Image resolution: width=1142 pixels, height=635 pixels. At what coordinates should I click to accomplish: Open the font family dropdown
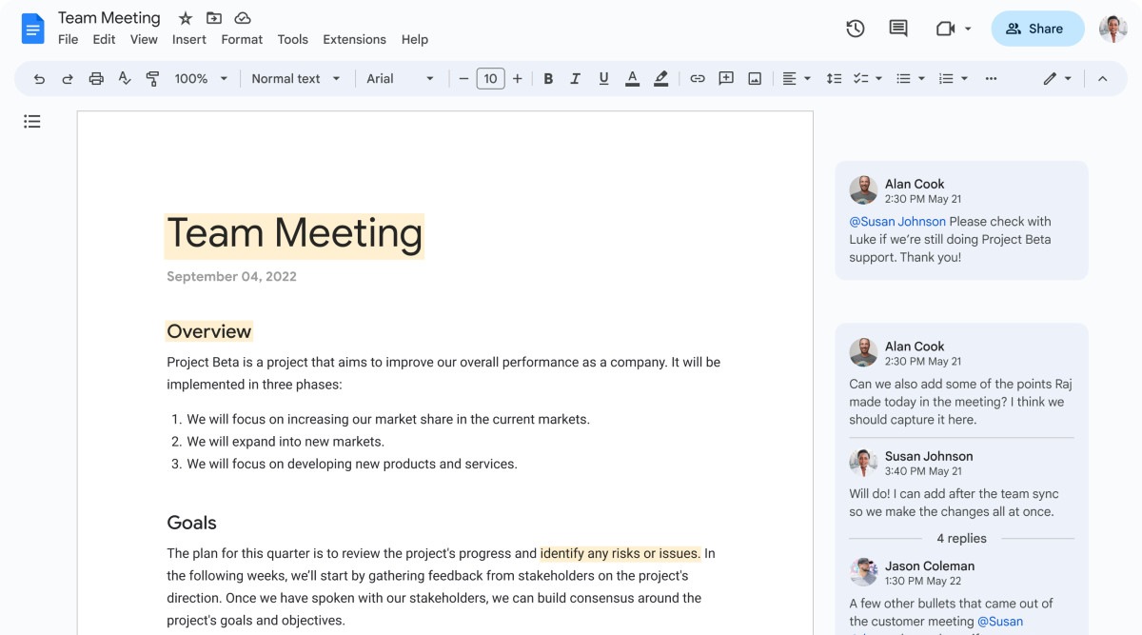click(393, 78)
